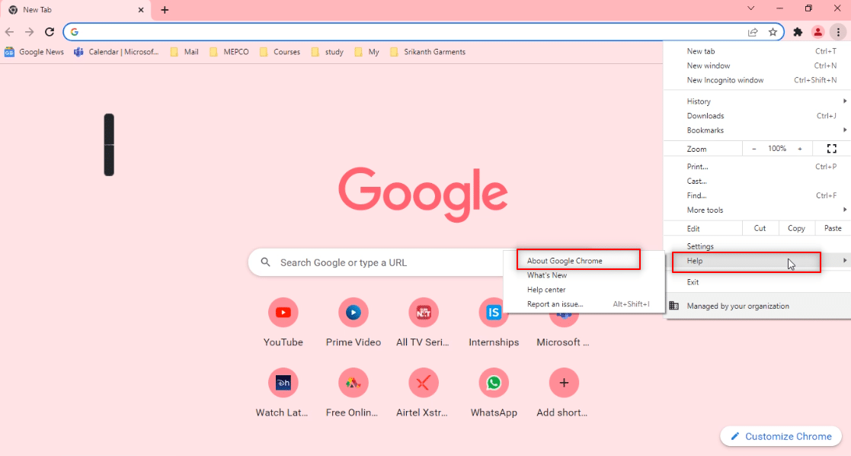Choose Print from the menu
The width and height of the screenshot is (851, 456).
coord(757,167)
